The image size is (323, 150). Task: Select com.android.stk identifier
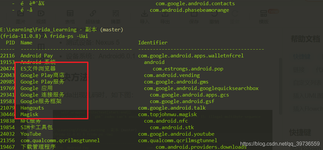pyautogui.click(x=172, y=127)
